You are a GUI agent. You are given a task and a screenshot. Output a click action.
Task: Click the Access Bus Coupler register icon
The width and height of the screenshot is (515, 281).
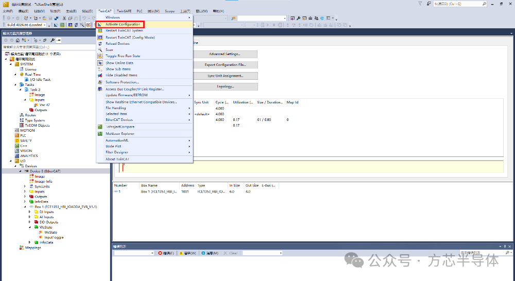click(x=100, y=89)
